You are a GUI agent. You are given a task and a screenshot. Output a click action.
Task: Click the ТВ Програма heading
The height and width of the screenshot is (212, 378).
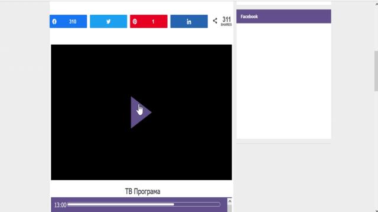(x=142, y=191)
